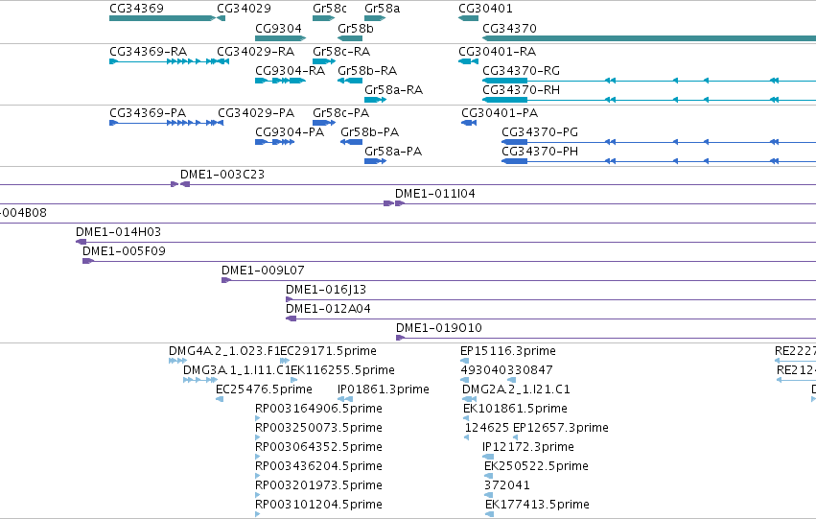816x519 pixels.
Task: Click the CG9304-RA transcript
Action: 280,81
